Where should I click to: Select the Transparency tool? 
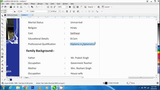(x=2, y=57)
